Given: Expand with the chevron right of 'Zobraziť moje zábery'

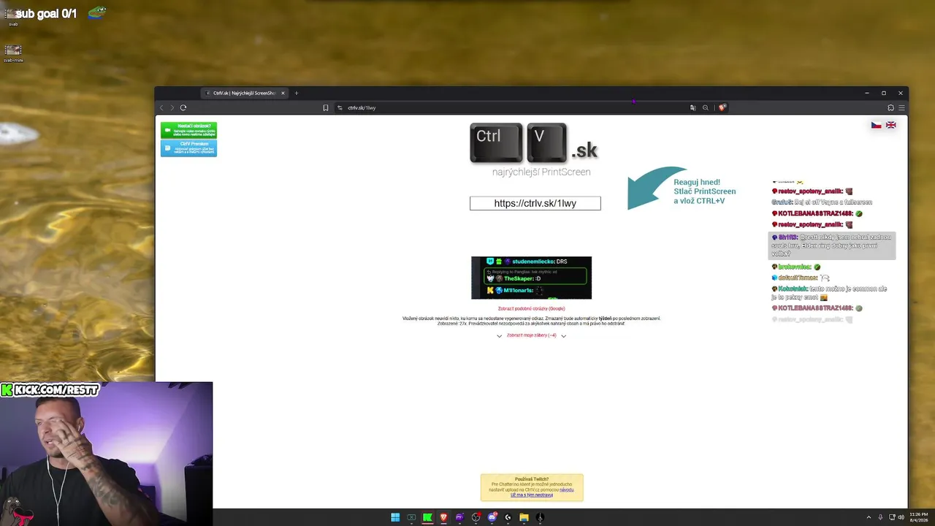Looking at the screenshot, I should click(563, 336).
